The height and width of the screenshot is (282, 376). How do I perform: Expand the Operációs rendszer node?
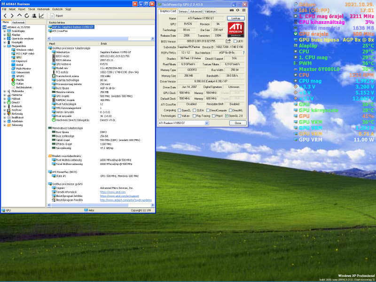pos(4,39)
